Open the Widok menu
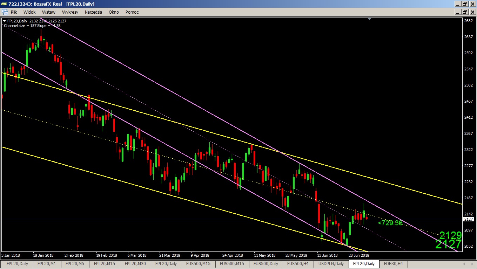The height and width of the screenshot is (269, 477). 30,12
